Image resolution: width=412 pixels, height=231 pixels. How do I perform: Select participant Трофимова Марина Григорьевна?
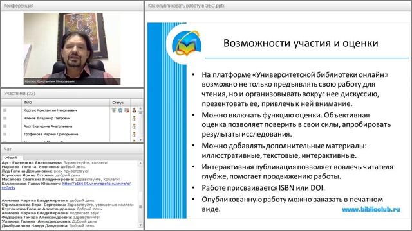[x=51, y=134]
